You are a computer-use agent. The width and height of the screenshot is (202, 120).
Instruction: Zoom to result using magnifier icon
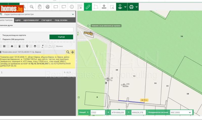[x=68, y=52]
